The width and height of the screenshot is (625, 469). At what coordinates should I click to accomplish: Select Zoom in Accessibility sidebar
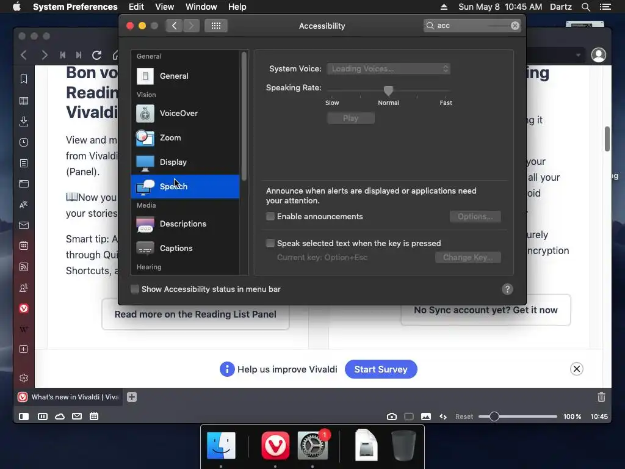186,137
